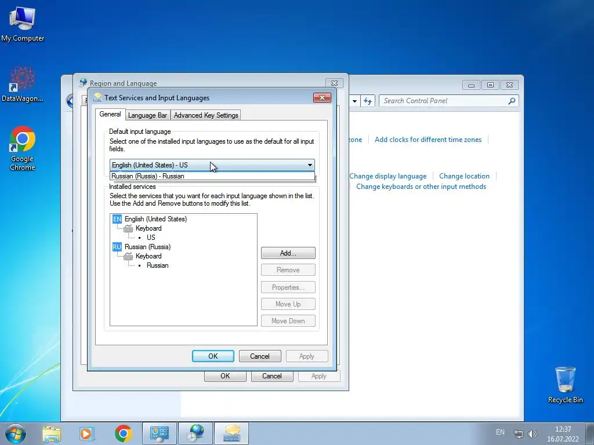Select Keyboard node under English (United States)
Screen dimensions: 594x445
tap(148, 228)
